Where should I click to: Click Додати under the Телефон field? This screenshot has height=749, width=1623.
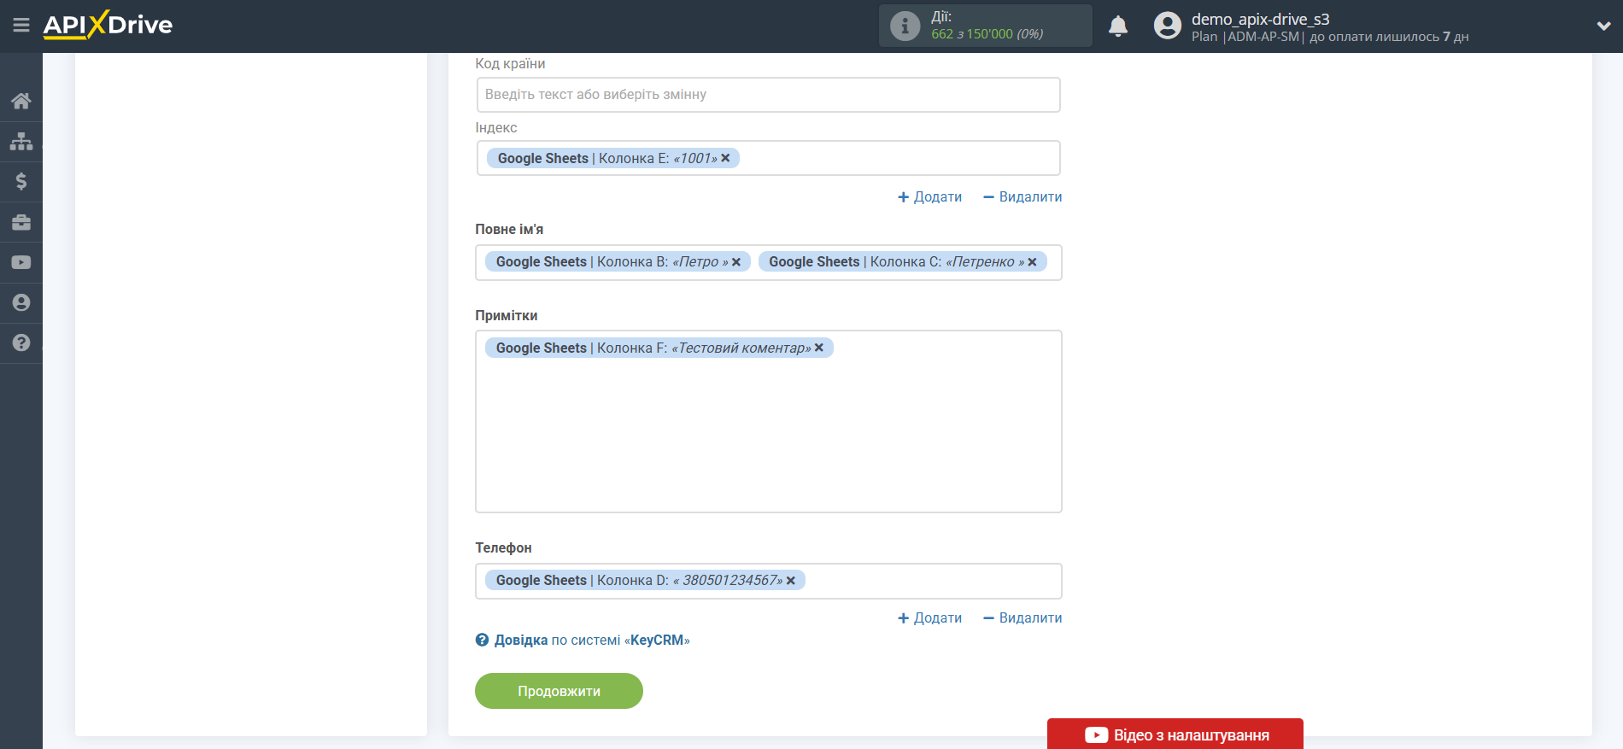[x=929, y=618]
